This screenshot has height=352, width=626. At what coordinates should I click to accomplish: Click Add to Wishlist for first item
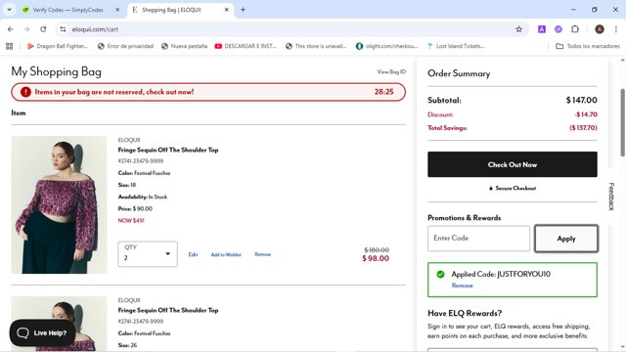tap(226, 254)
